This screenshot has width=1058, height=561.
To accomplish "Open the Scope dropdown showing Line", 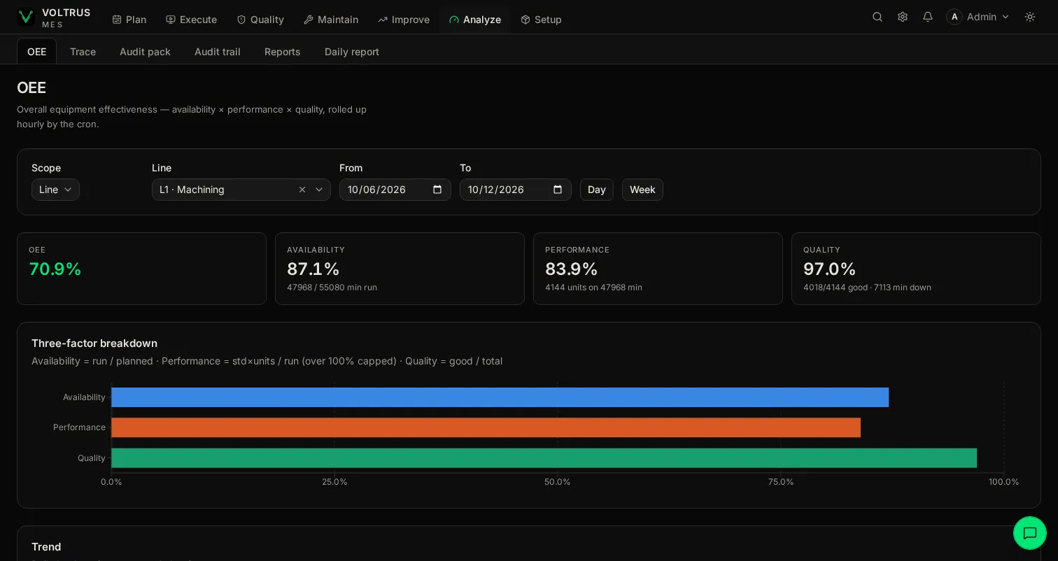I will click(x=55, y=190).
